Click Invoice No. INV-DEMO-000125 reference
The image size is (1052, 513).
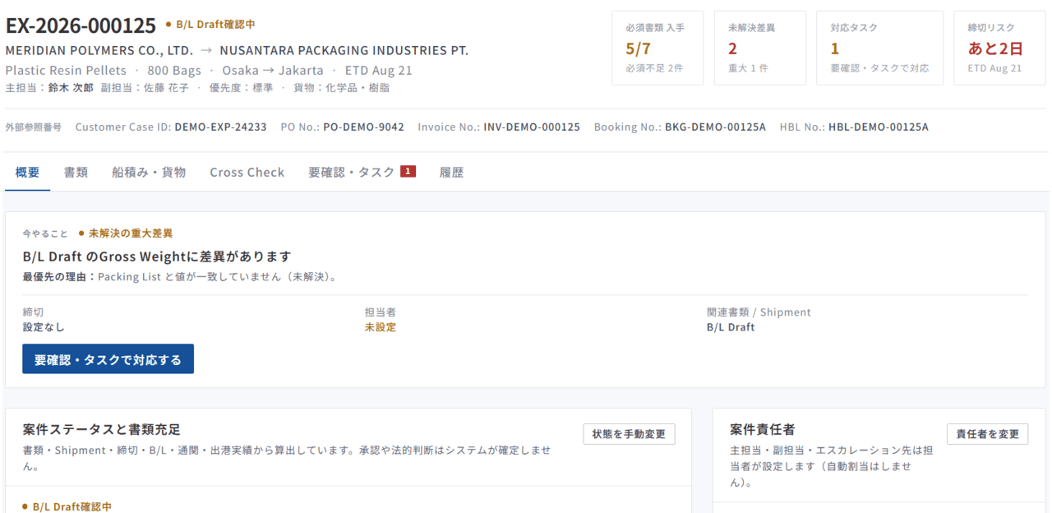click(x=499, y=127)
